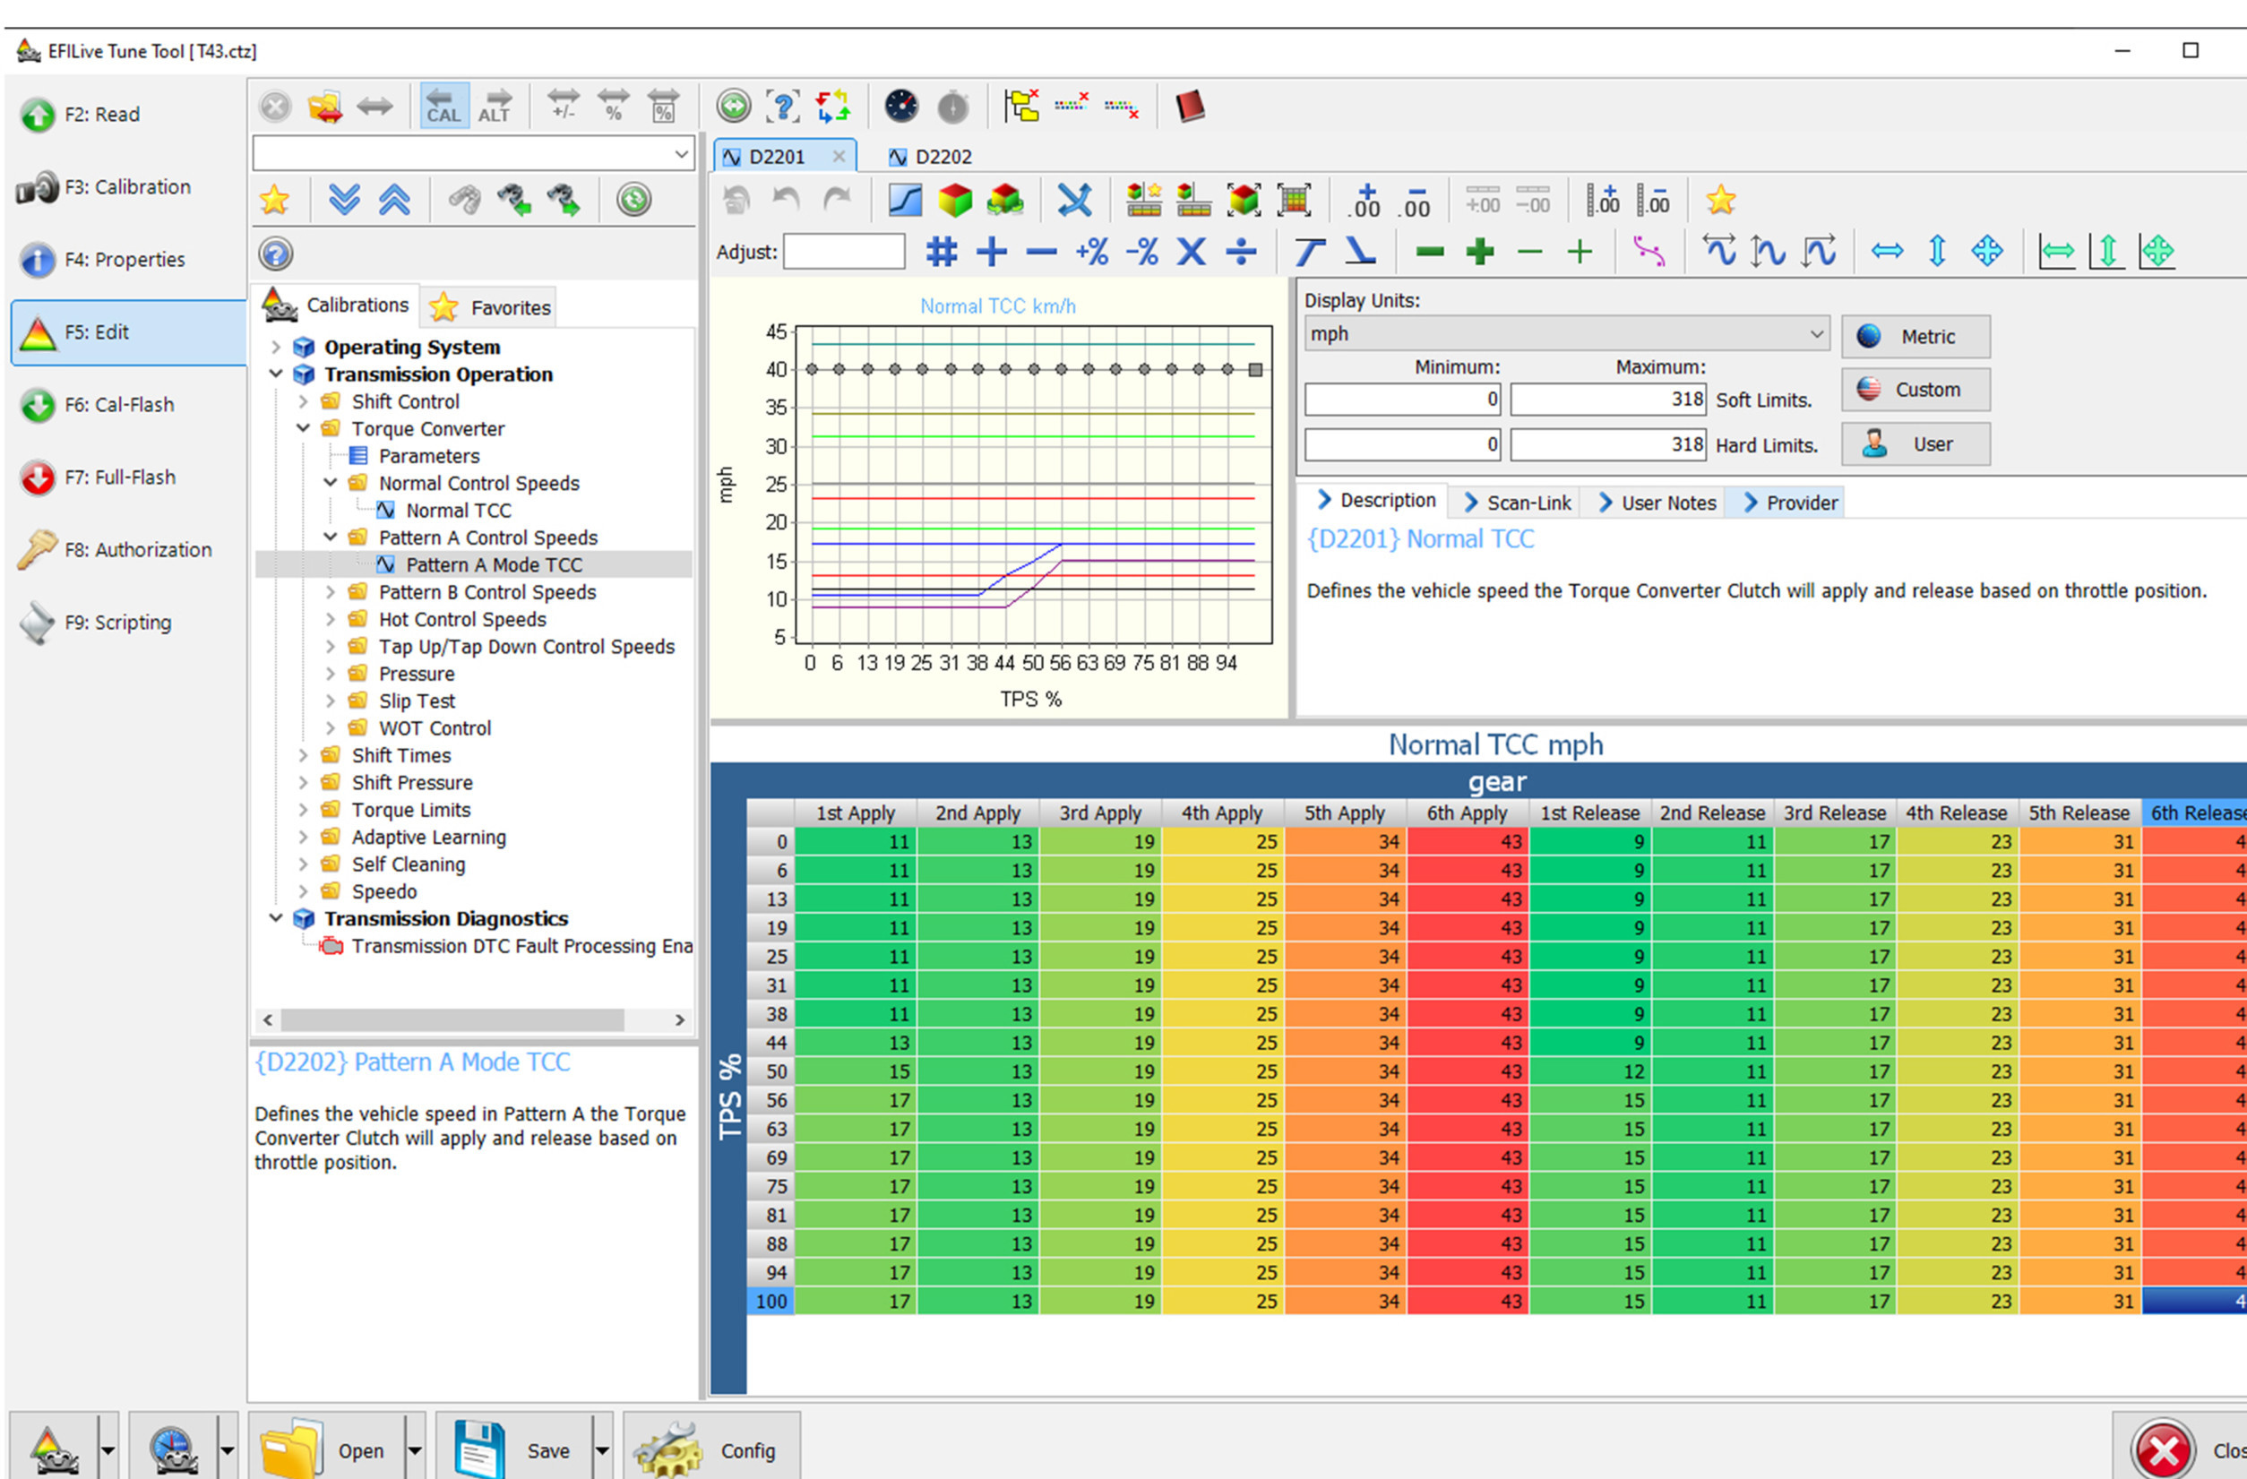Switch to the Favorites tab
Image resolution: width=2247 pixels, height=1479 pixels.
(x=489, y=307)
